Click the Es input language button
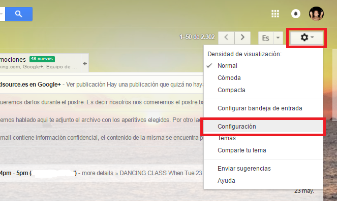The image size is (337, 201). click(x=266, y=38)
